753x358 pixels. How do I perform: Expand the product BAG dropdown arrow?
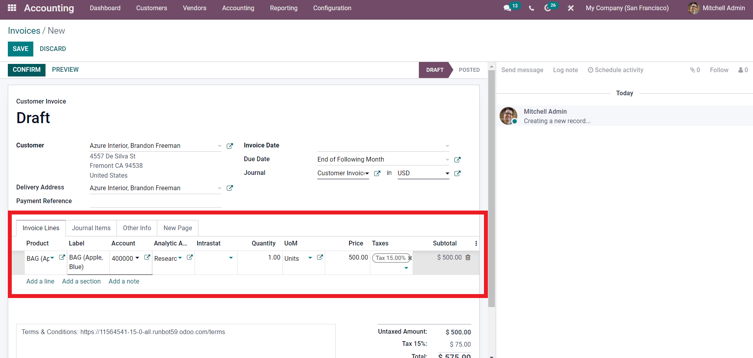click(x=52, y=258)
